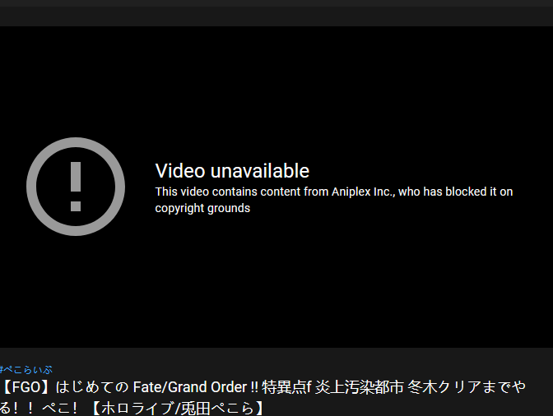
Task: Click はじめての in the video title
Action: (92, 387)
